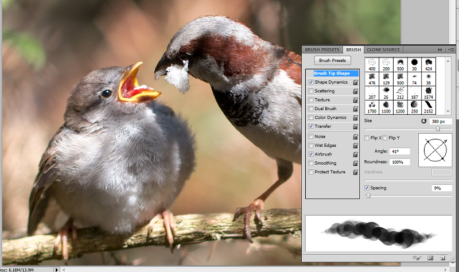Enable Texture checkbox
459x272 pixels.
point(311,100)
